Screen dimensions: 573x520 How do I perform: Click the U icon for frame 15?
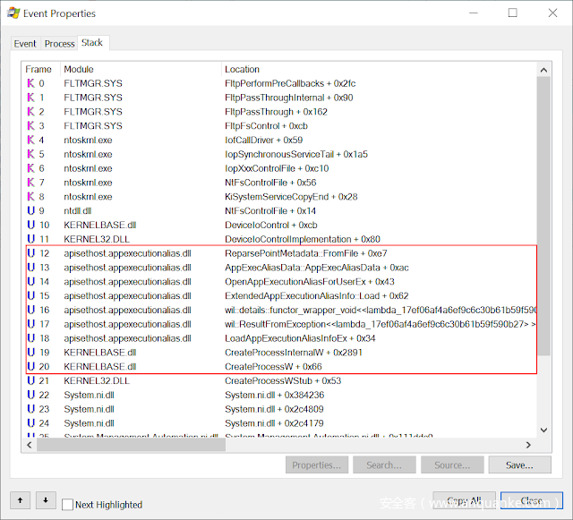click(31, 295)
